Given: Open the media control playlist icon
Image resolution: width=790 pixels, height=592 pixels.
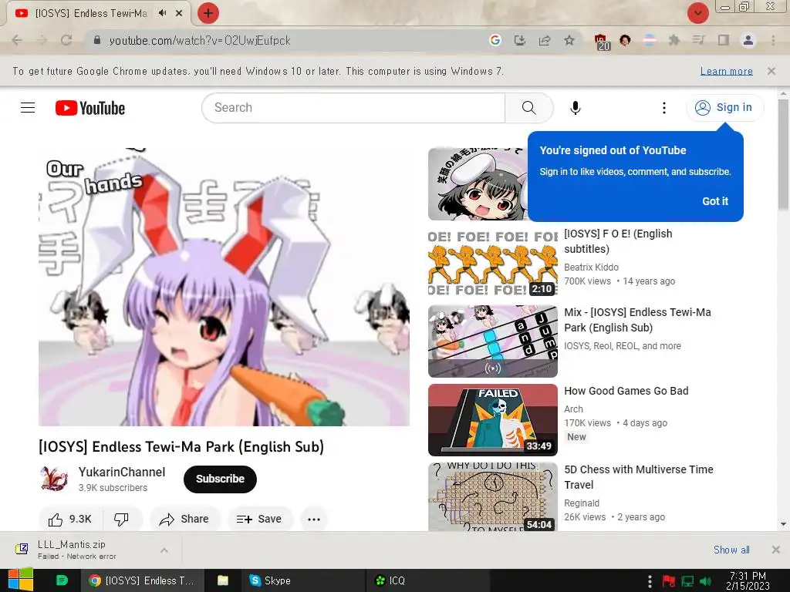Looking at the screenshot, I should tap(699, 40).
